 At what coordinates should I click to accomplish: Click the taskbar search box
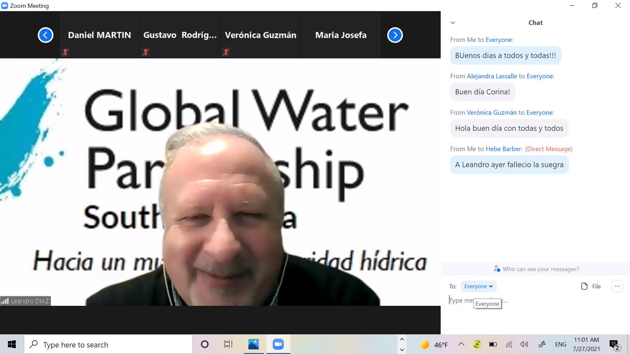[x=108, y=345]
